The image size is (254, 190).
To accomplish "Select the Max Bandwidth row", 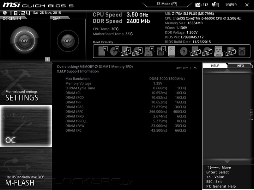I will (126, 79).
